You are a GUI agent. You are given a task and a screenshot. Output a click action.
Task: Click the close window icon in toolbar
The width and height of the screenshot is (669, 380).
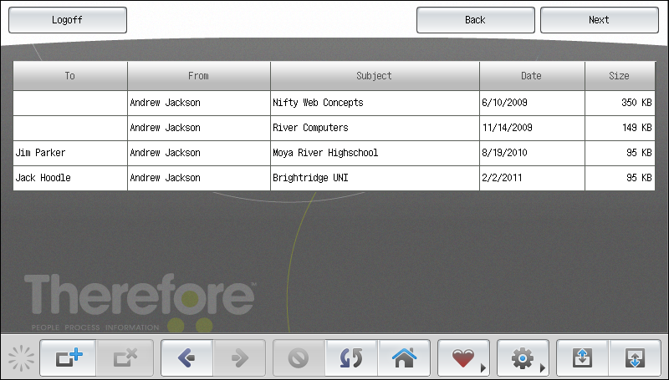tap(125, 358)
